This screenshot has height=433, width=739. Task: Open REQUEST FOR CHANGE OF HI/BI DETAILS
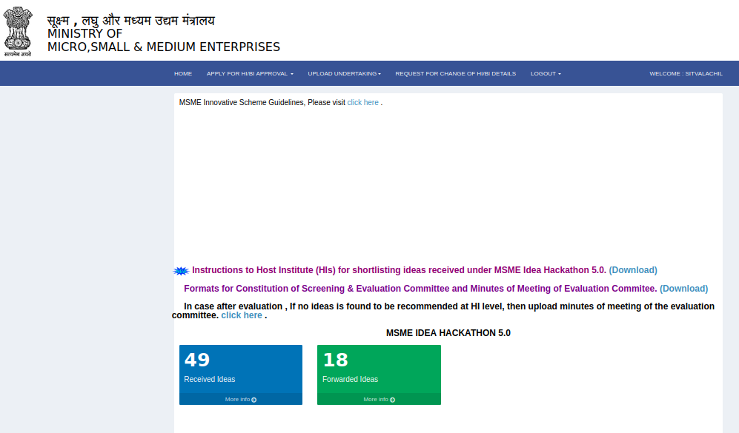click(x=454, y=73)
